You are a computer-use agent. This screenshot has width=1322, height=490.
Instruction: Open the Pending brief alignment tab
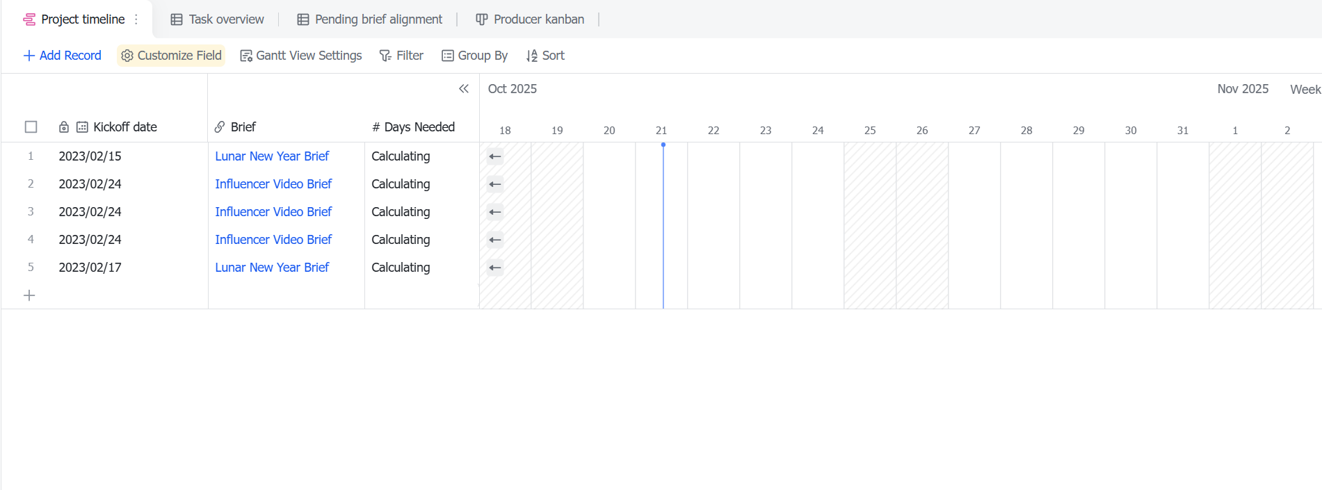(x=369, y=19)
